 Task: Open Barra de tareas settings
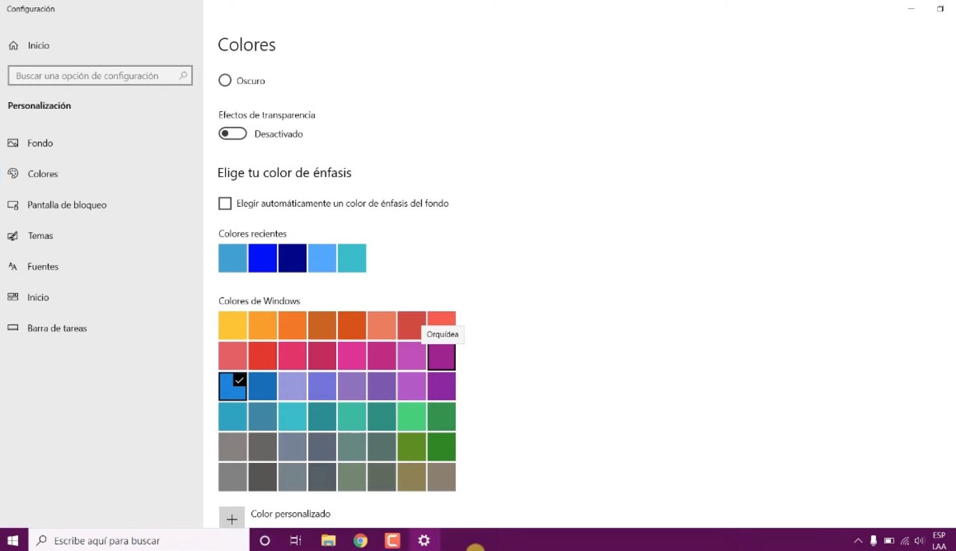click(x=57, y=328)
